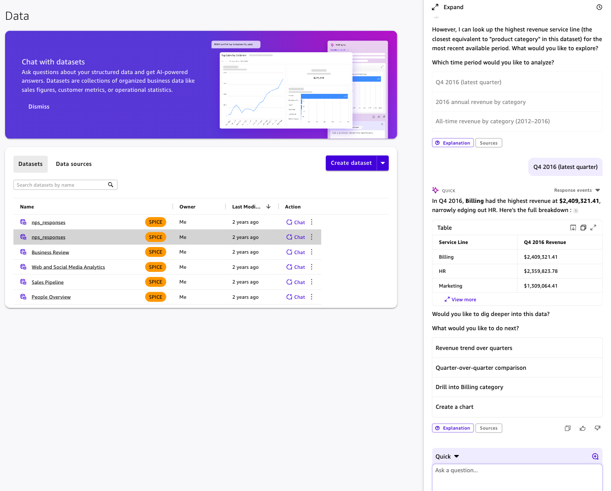Focus the Ask a question input box

click(x=517, y=477)
